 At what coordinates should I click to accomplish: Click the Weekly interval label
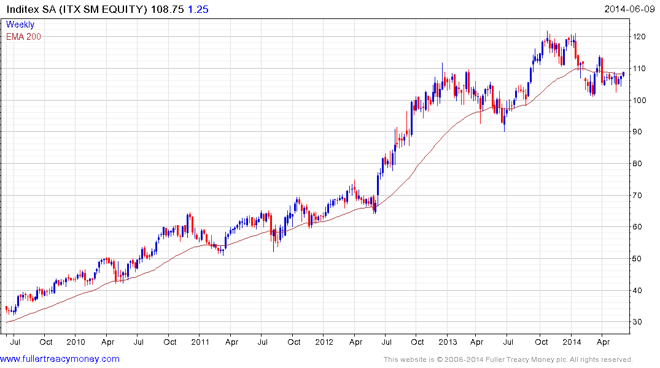(x=20, y=25)
